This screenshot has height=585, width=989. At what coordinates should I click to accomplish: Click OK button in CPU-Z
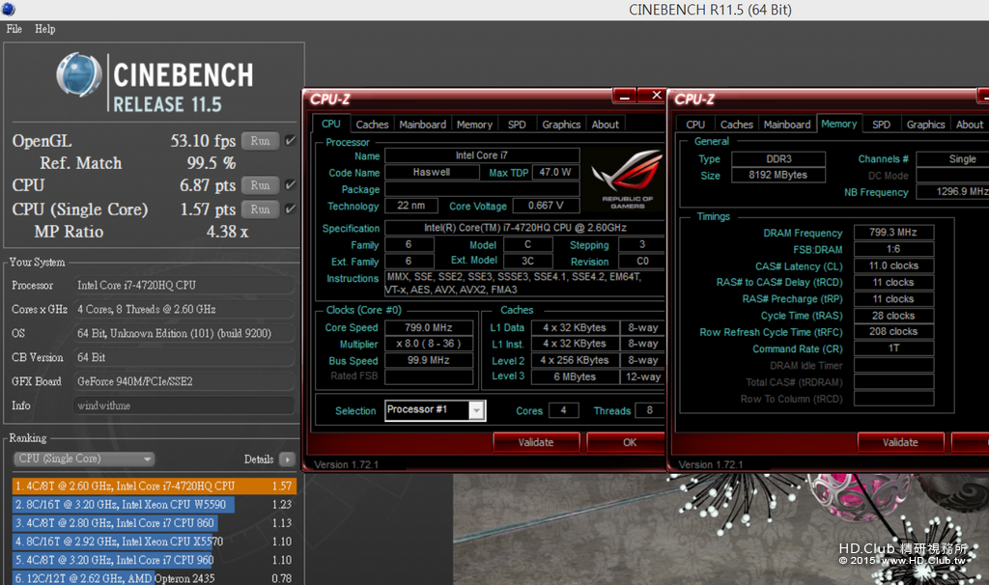coord(629,442)
